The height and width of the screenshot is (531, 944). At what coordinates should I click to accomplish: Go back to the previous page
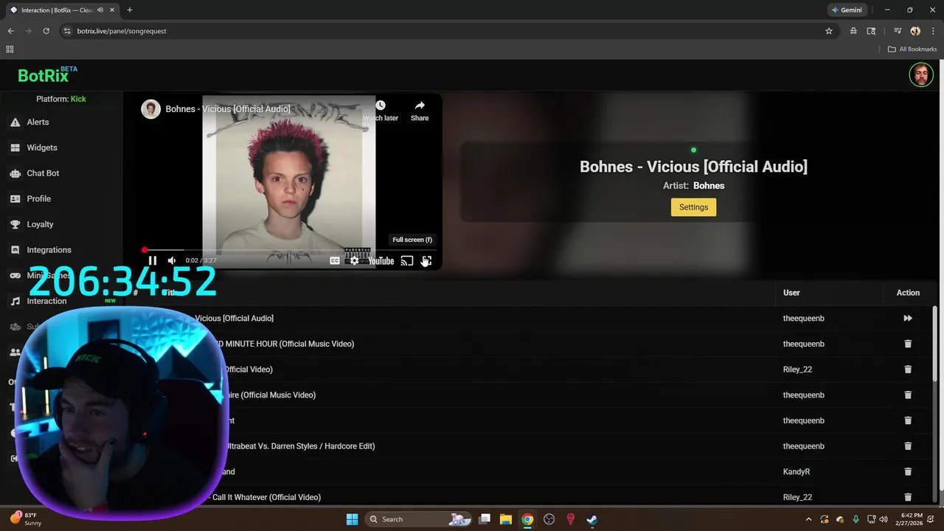[x=10, y=31]
